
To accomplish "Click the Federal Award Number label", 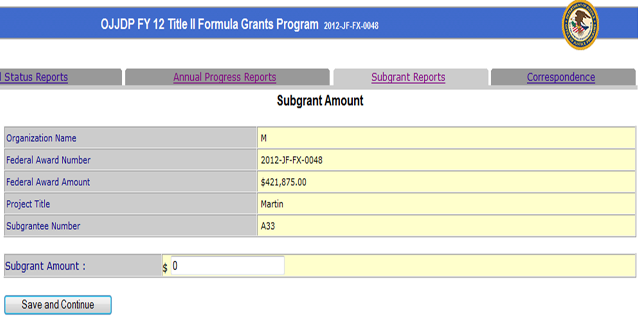I will click(x=48, y=160).
